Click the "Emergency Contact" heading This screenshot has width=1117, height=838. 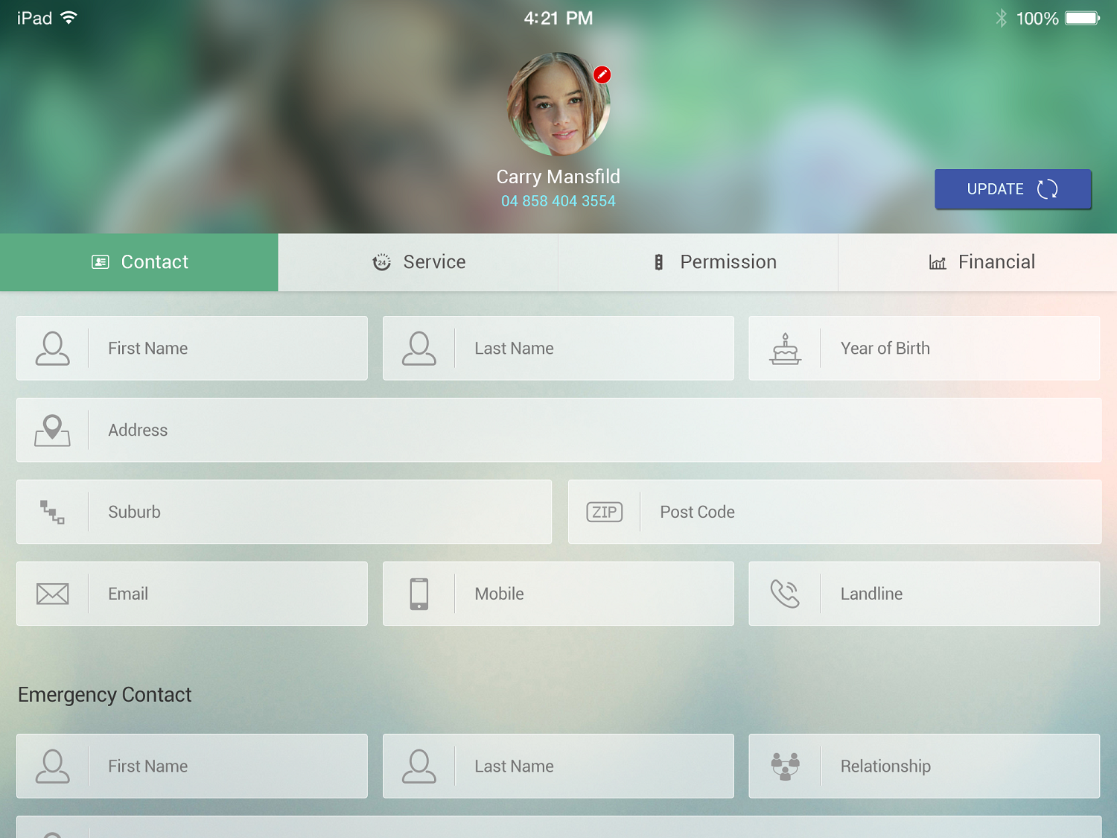105,695
